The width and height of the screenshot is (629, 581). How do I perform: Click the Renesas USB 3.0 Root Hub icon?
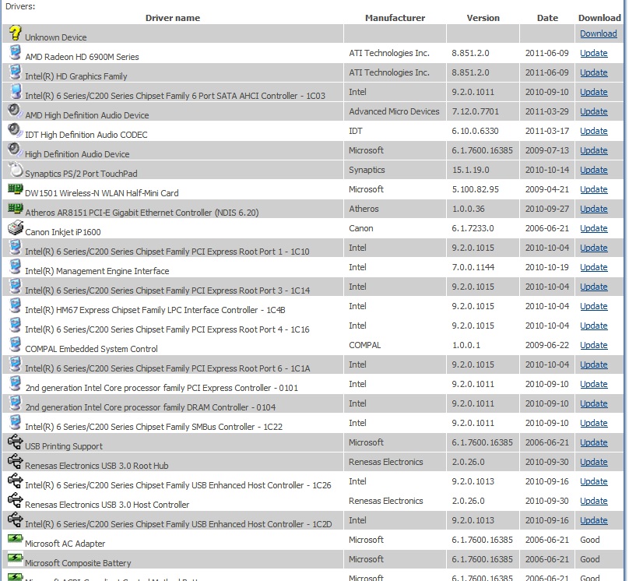16,461
